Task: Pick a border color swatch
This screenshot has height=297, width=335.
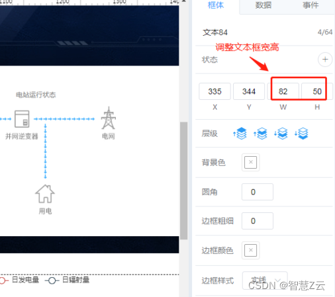Action: coord(250,250)
